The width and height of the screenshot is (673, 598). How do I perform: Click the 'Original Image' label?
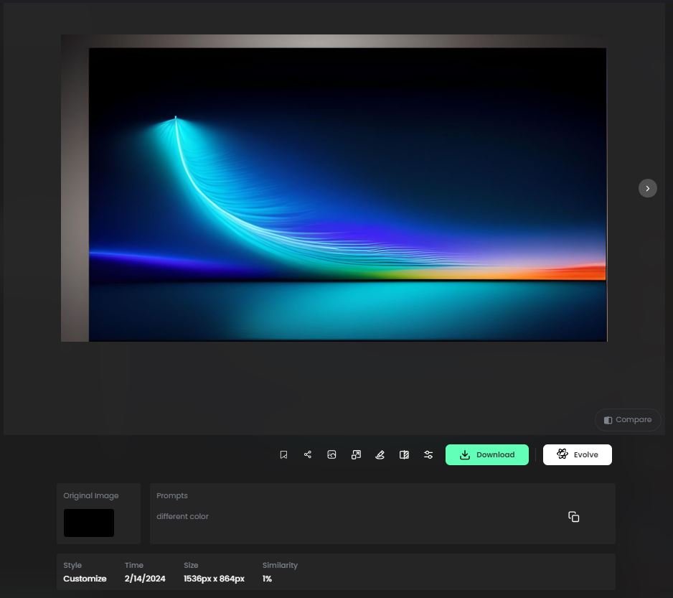[x=91, y=496]
